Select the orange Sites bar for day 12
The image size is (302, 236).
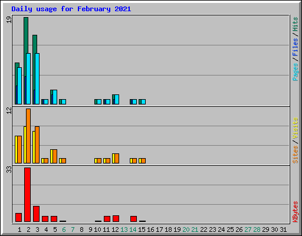(117, 158)
